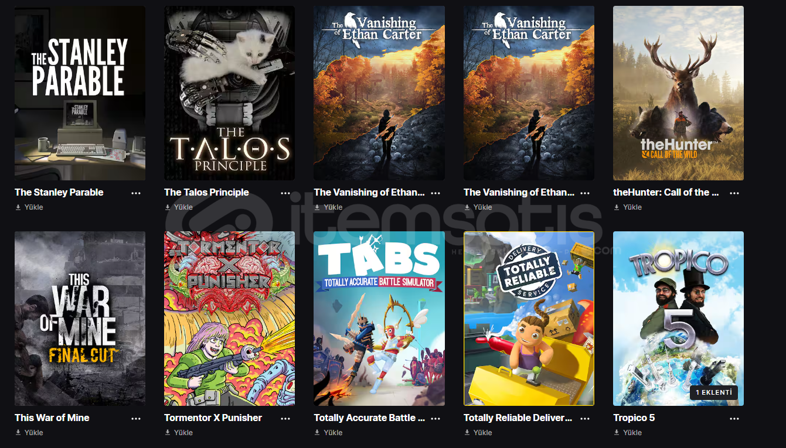Open more options for theHunter: Call of the Wild
This screenshot has height=448, width=786.
pos(734,193)
